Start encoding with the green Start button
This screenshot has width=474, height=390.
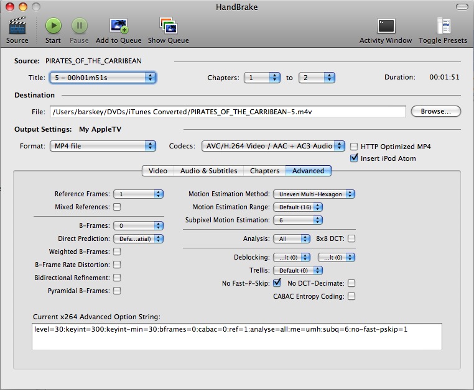click(53, 25)
